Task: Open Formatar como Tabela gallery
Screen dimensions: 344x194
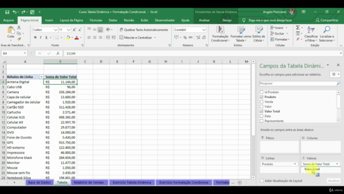Action: tap(241, 34)
